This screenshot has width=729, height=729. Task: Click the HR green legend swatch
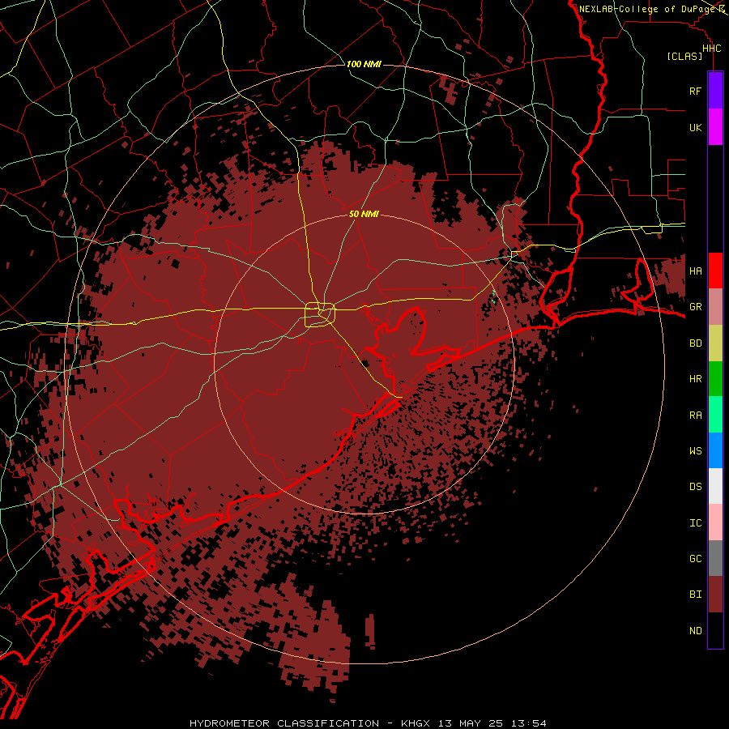pos(715,379)
